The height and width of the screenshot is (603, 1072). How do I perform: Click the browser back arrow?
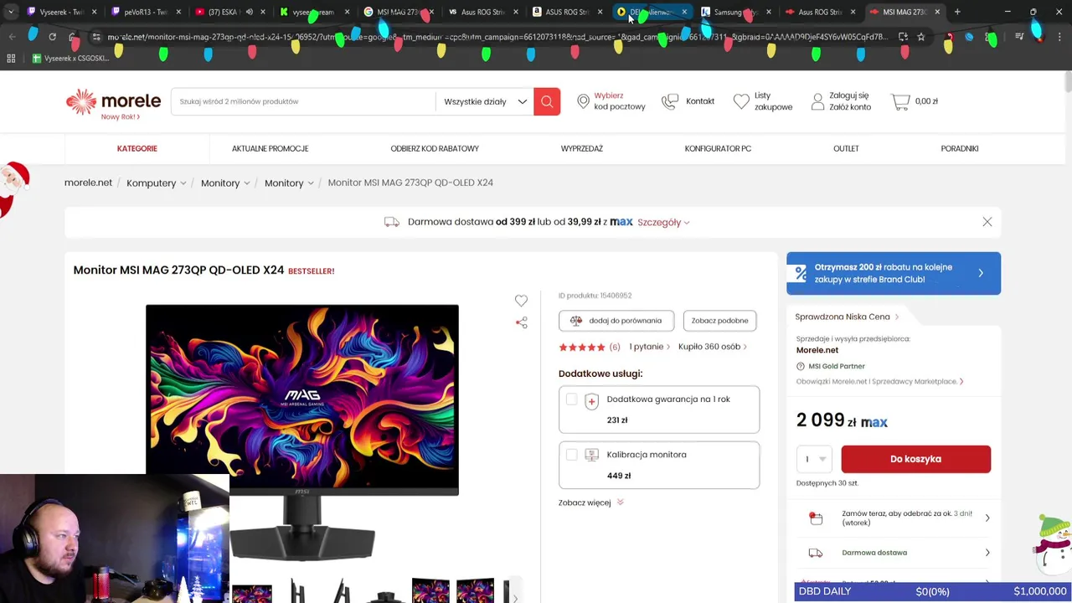[x=12, y=37]
